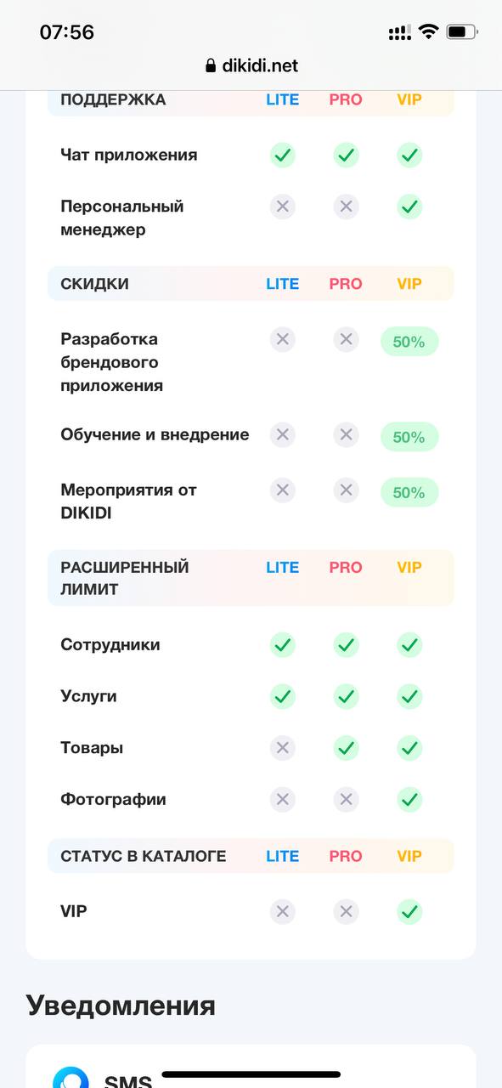
Task: Click the VIP checkmark for Персональный менеджер
Action: 409,207
